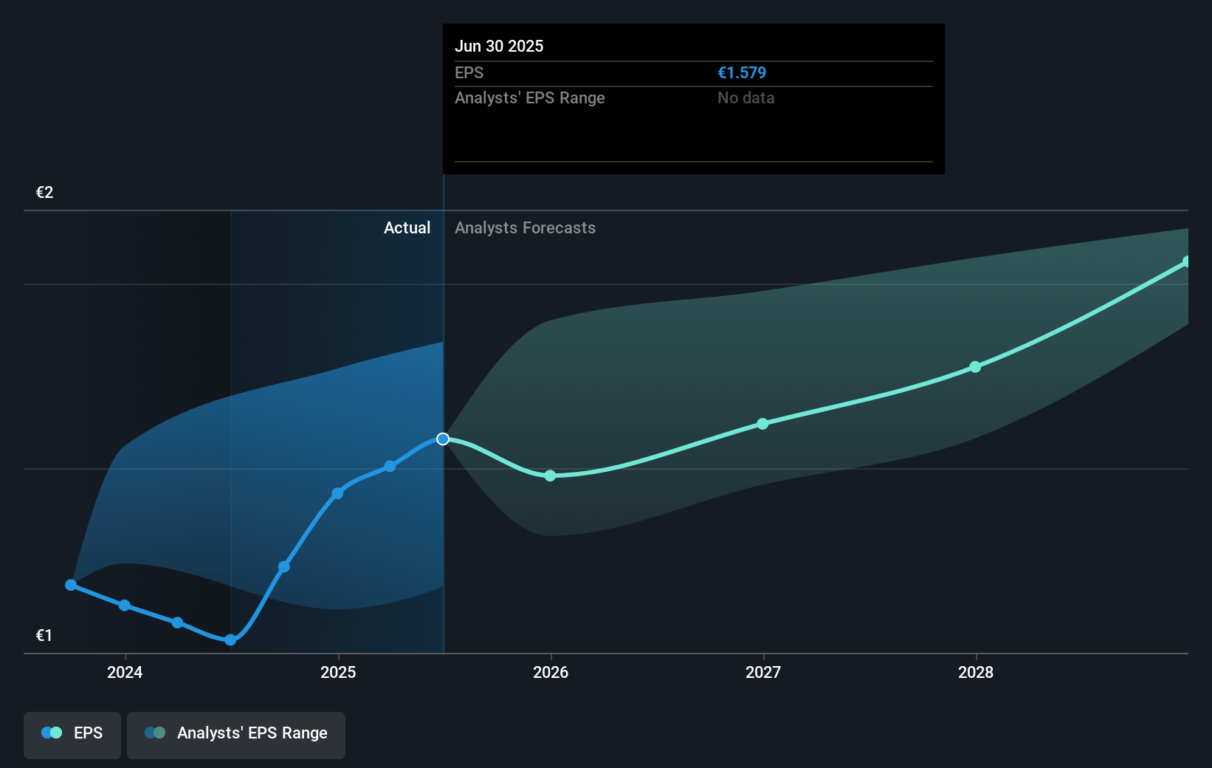Click the €1.579 EPS value in tooltip

tap(742, 73)
